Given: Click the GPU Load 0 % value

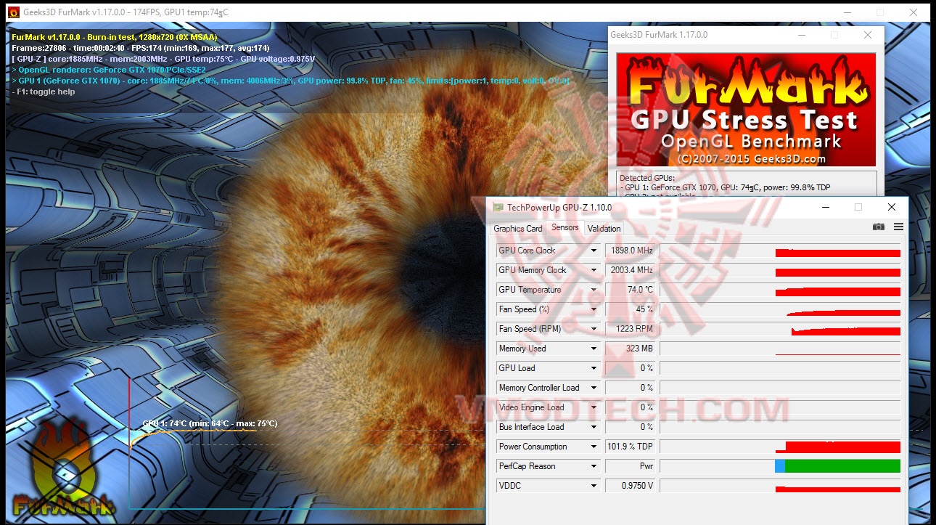Looking at the screenshot, I should (x=631, y=368).
